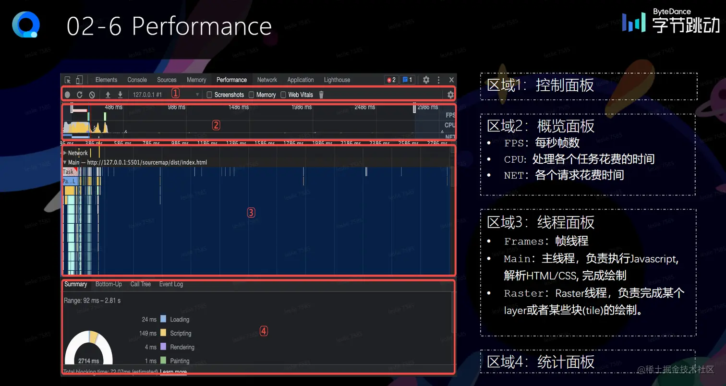726x386 pixels.
Task: Open capture settings gear in Performance toolbar
Action: [450, 95]
